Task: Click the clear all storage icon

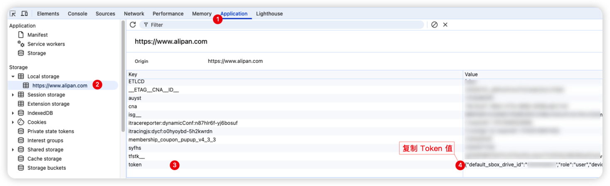Action: 435,25
